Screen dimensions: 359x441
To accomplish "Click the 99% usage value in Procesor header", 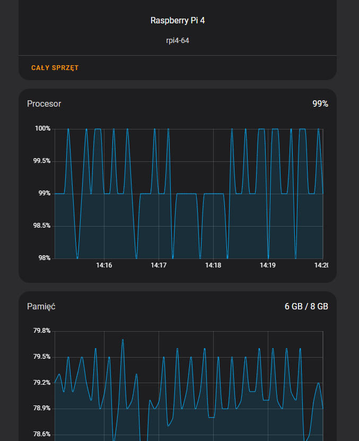I will 320,103.
